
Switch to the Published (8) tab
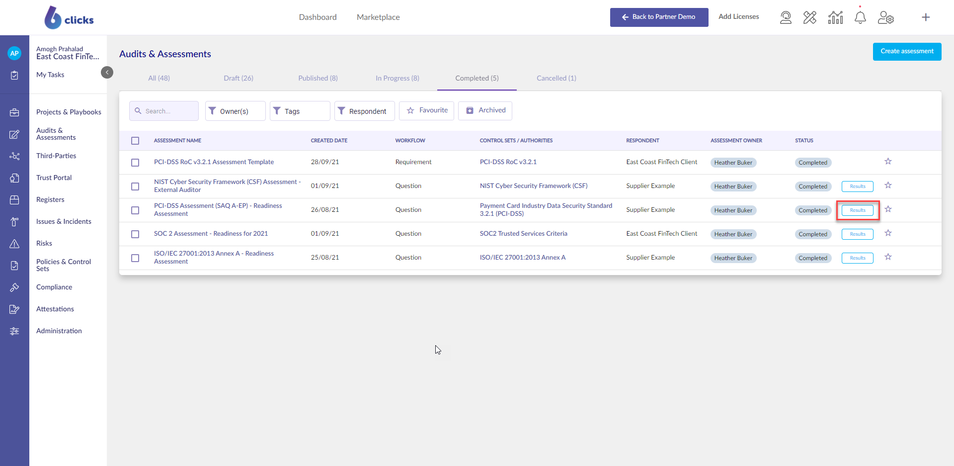coord(318,78)
